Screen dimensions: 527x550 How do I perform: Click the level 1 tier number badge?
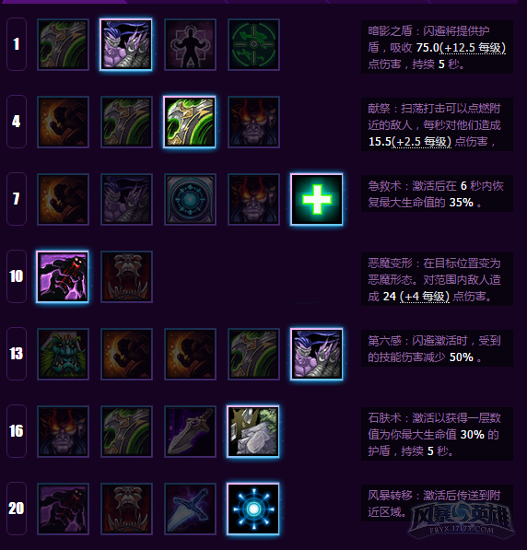tap(17, 44)
